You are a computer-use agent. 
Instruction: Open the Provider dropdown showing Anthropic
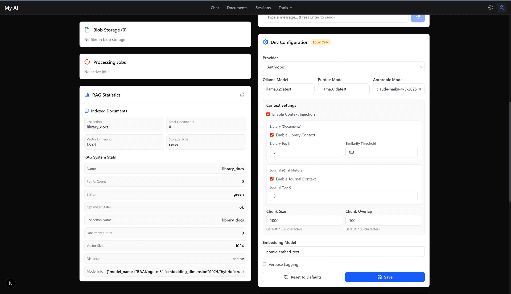point(343,67)
